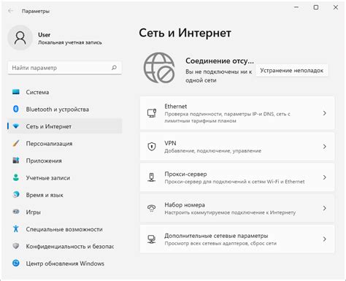346x281 pixels.
Task: Open Учетные записи section
Action: click(x=65, y=178)
